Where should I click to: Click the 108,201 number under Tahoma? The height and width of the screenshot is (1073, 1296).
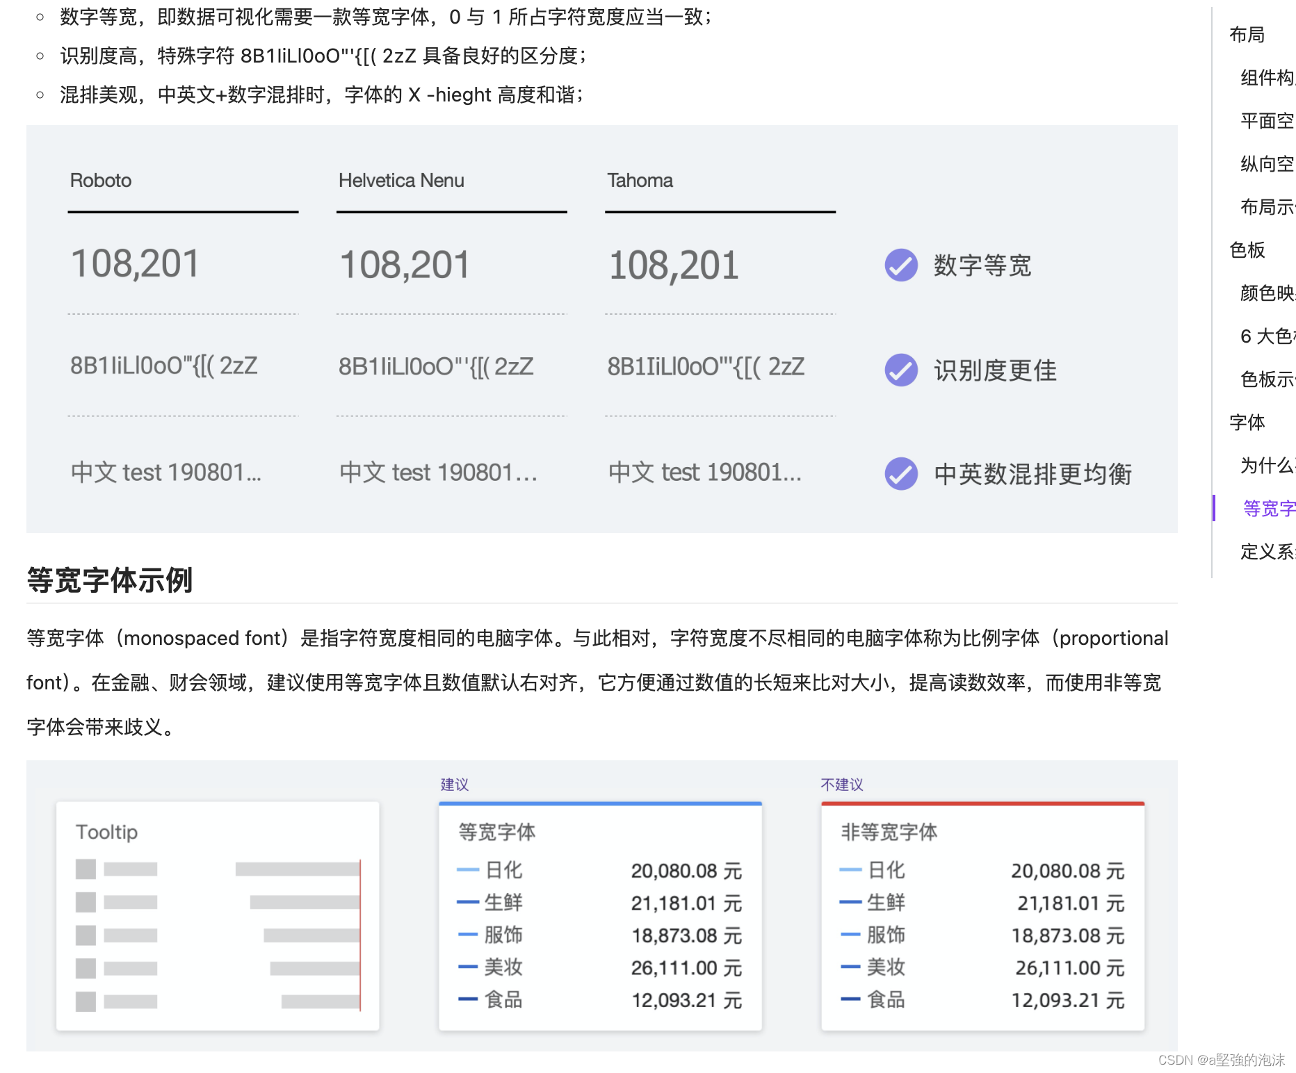(673, 265)
